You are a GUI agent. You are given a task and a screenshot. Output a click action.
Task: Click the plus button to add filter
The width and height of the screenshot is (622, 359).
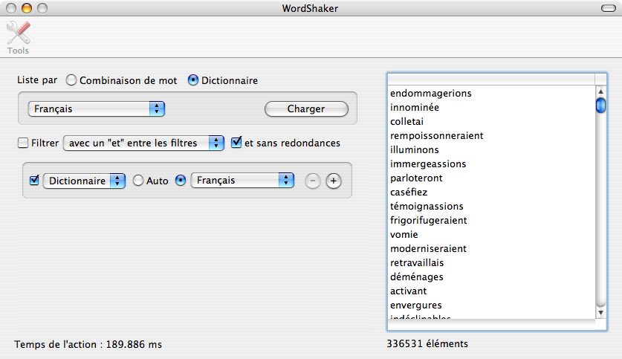(334, 181)
